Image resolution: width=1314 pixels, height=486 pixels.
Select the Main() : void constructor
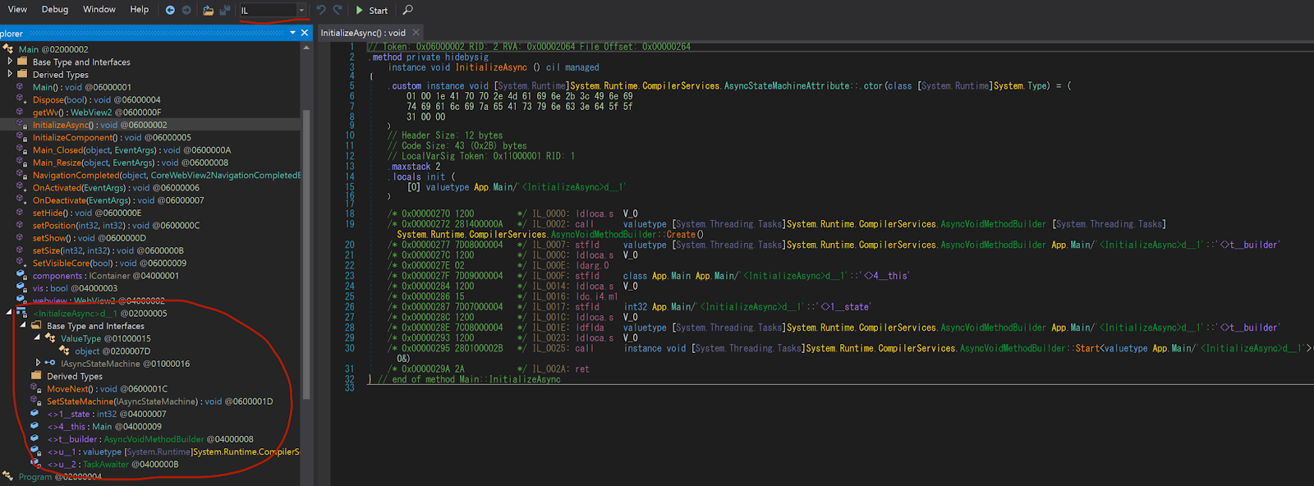[x=81, y=87]
